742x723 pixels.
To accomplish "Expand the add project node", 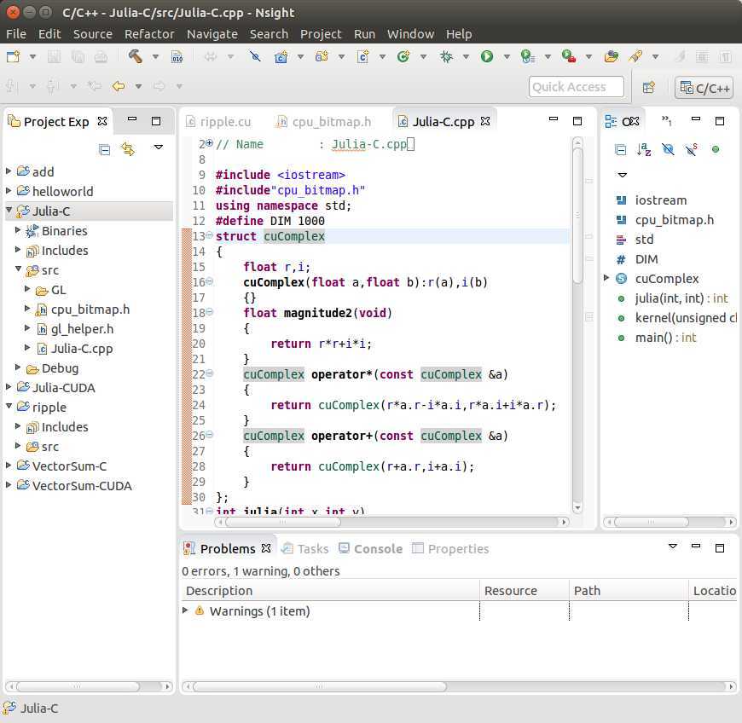I will click(x=9, y=171).
